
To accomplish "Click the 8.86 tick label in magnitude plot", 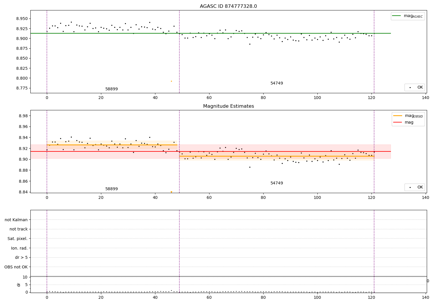I will point(23,181).
